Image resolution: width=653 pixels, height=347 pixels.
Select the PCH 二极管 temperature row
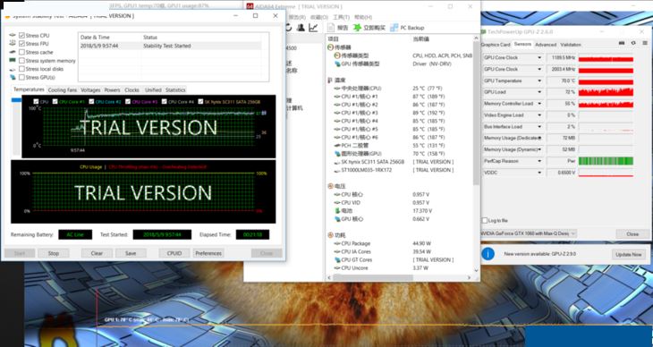[400, 146]
